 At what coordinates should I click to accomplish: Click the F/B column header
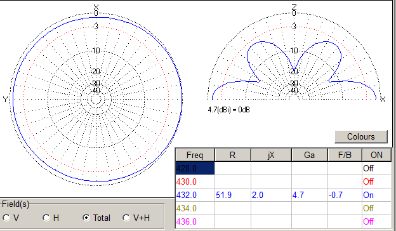[345, 155]
